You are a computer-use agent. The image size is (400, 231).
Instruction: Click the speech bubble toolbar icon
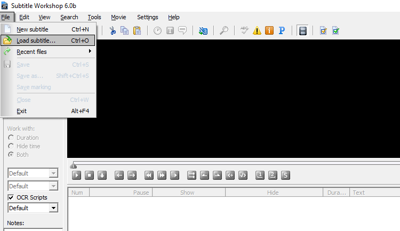[182, 30]
